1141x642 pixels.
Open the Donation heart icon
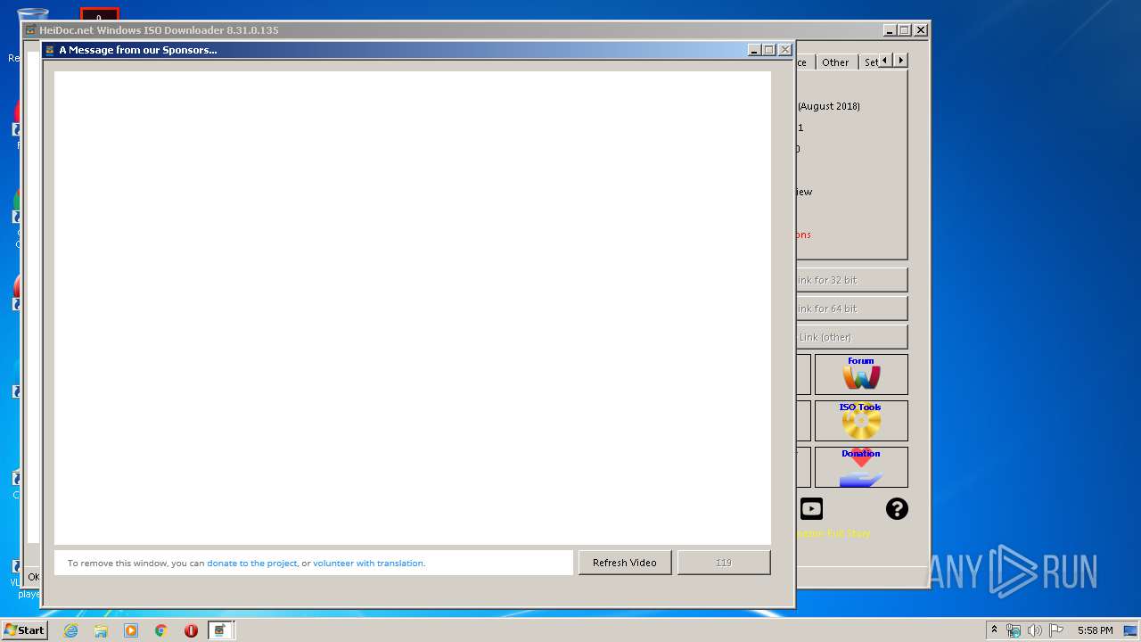tap(861, 467)
